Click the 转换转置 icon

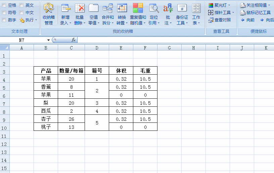click(x=122, y=8)
